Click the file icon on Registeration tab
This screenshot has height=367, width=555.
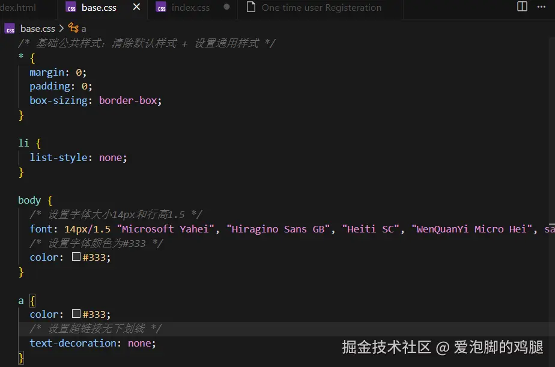pyautogui.click(x=251, y=7)
